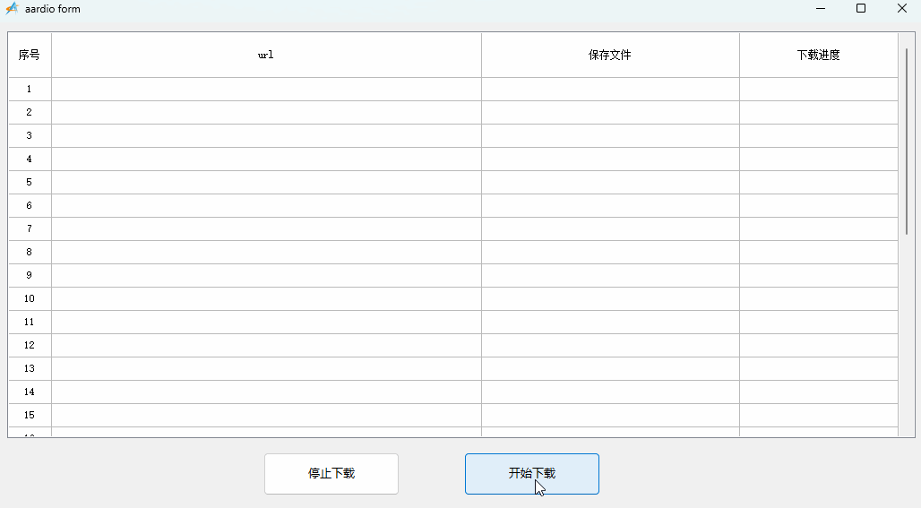Select row number 8 cell
The height and width of the screenshot is (508, 921).
tap(30, 252)
